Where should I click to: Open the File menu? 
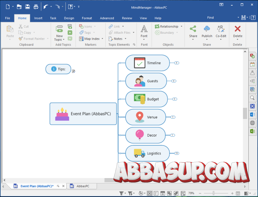(7, 18)
